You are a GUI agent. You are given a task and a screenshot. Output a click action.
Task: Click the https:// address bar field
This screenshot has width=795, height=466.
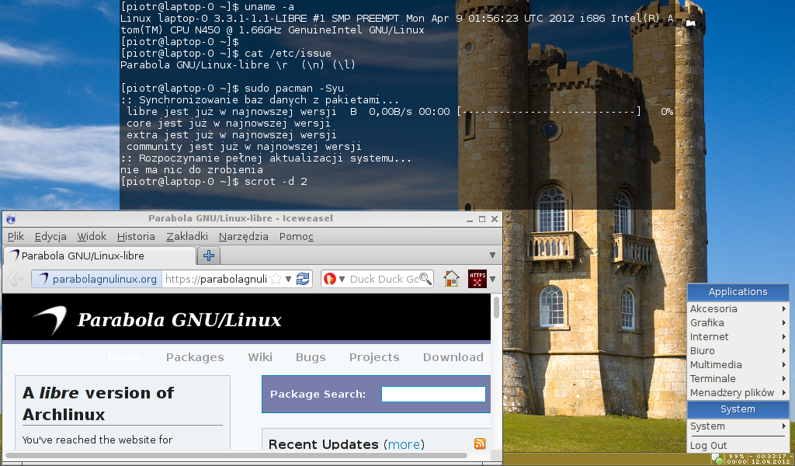coord(217,279)
